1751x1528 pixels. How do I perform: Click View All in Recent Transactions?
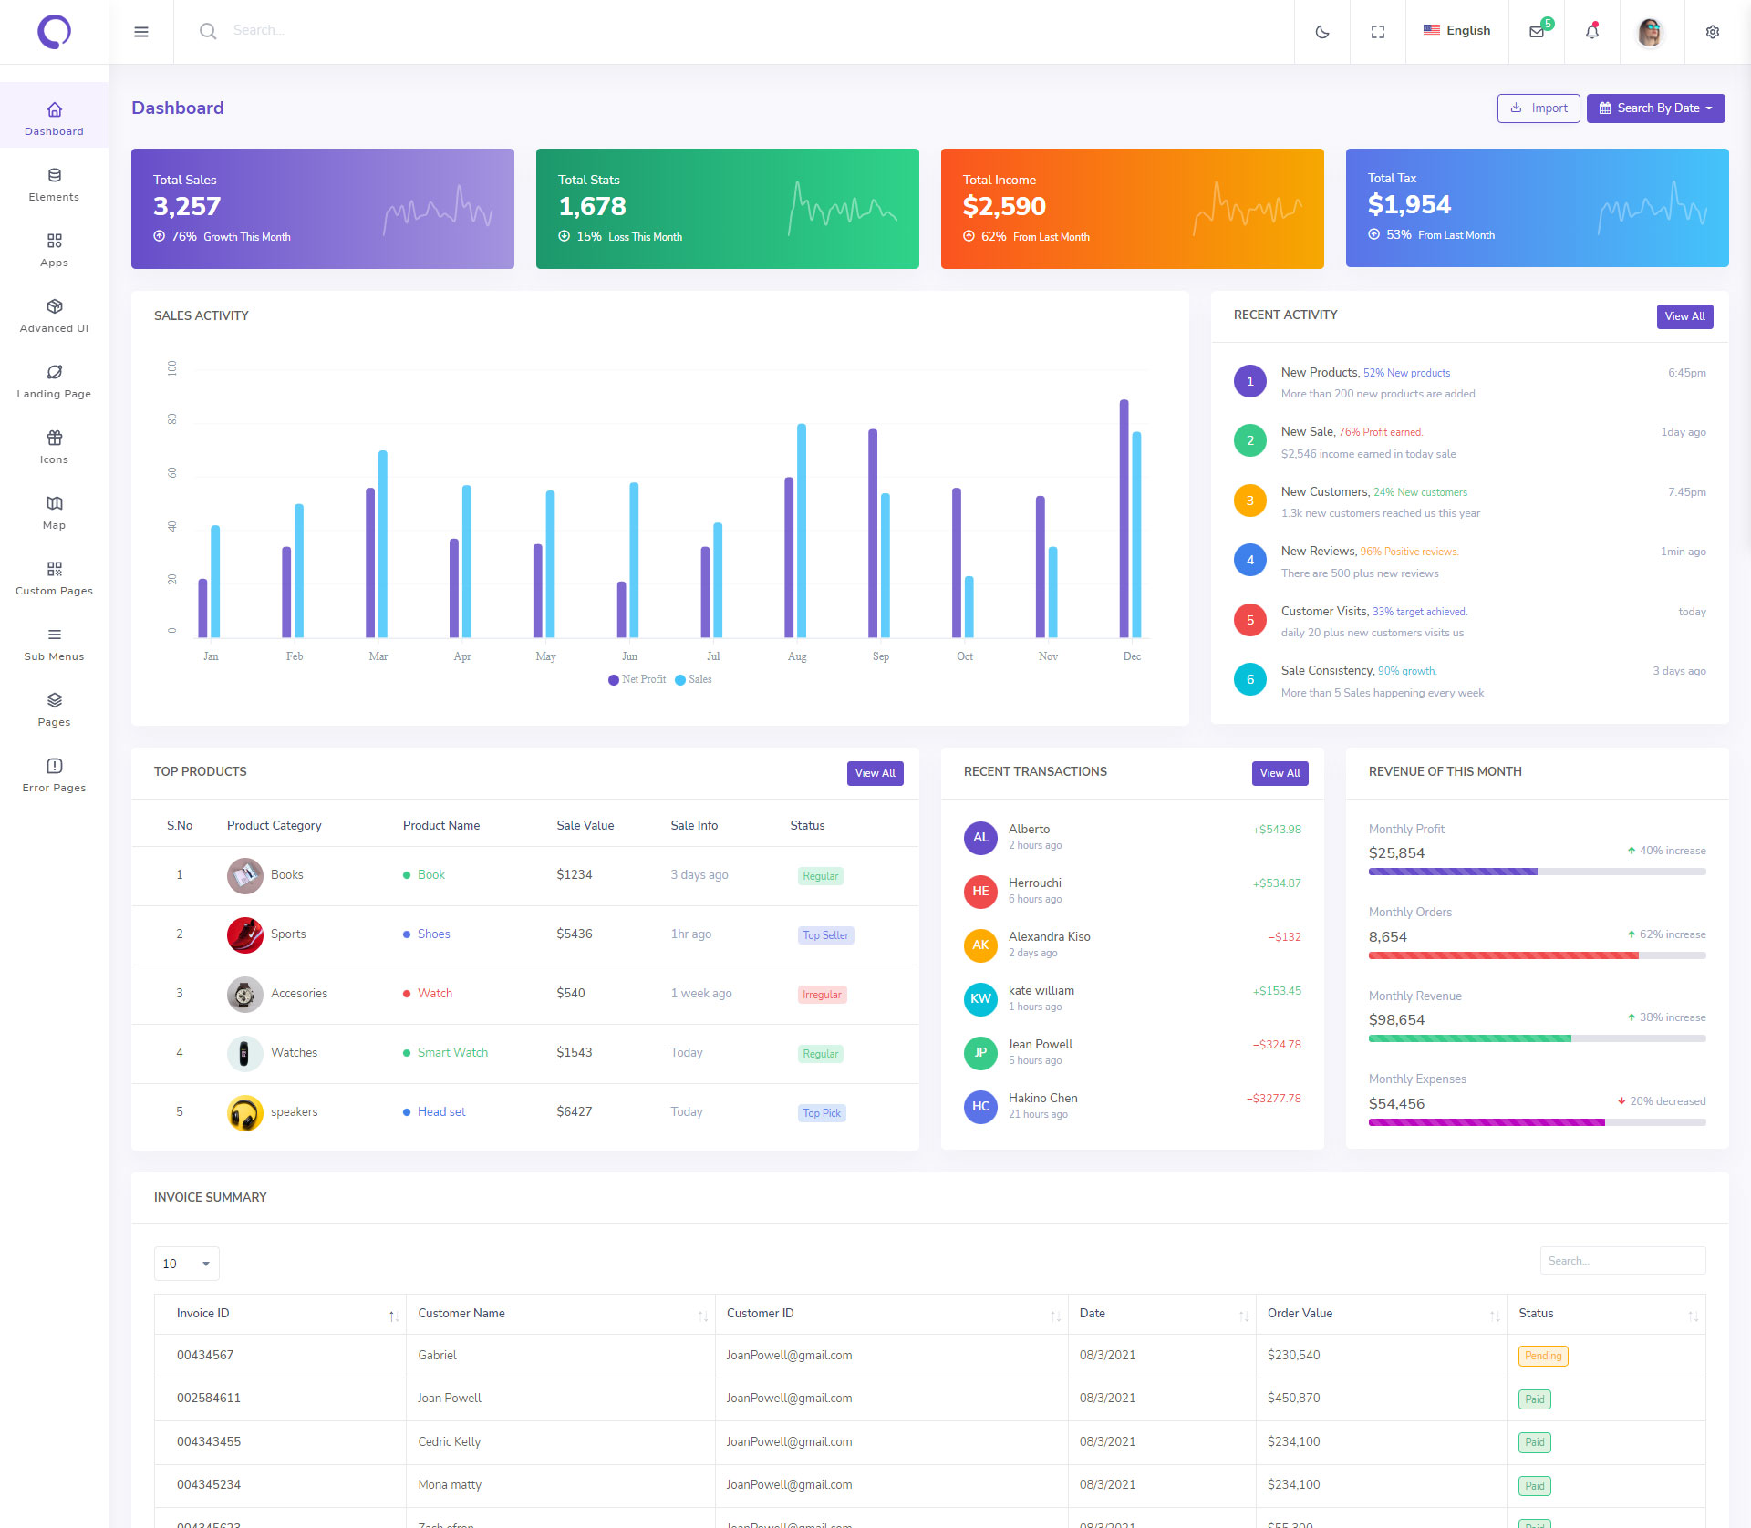click(x=1280, y=773)
